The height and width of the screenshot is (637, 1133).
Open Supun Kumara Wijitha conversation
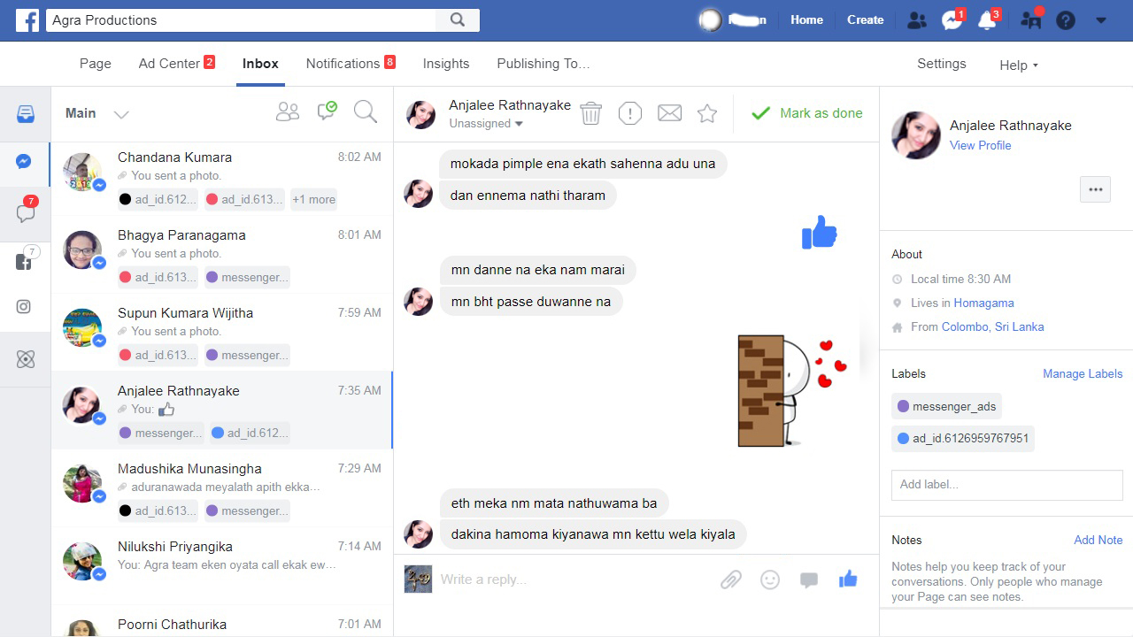tap(221, 334)
